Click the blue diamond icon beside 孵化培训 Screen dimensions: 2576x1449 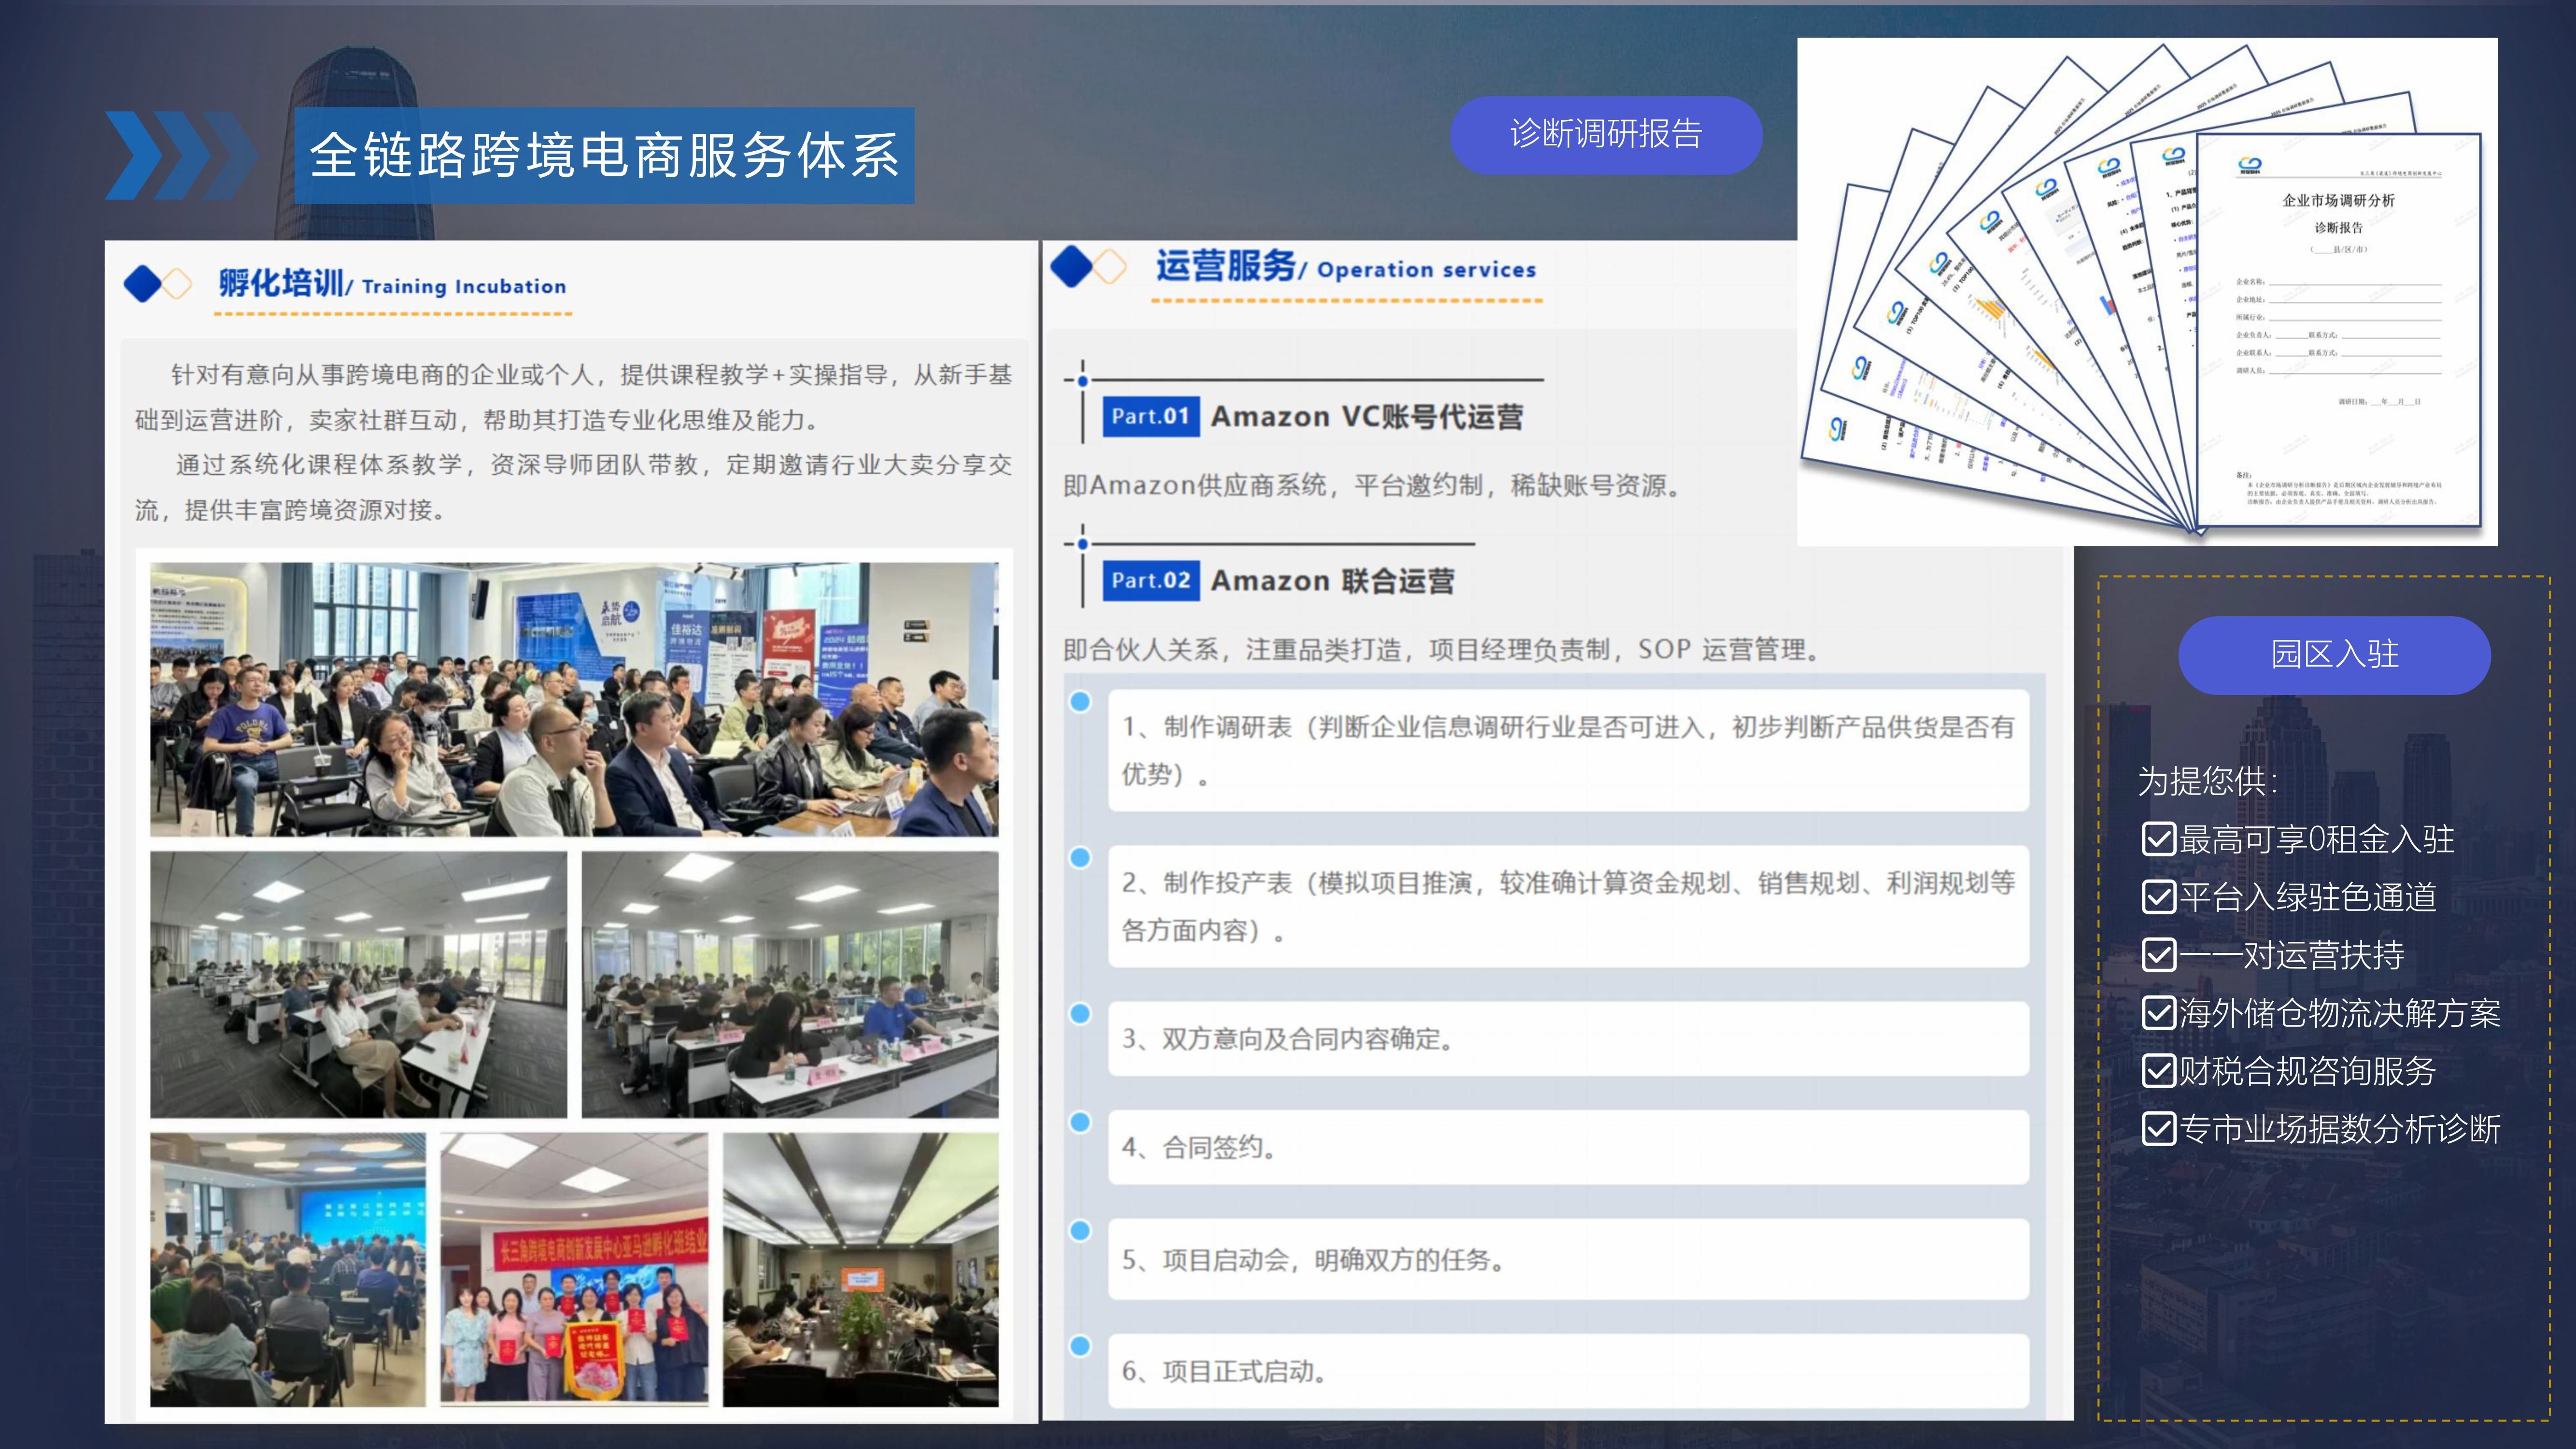tap(143, 284)
